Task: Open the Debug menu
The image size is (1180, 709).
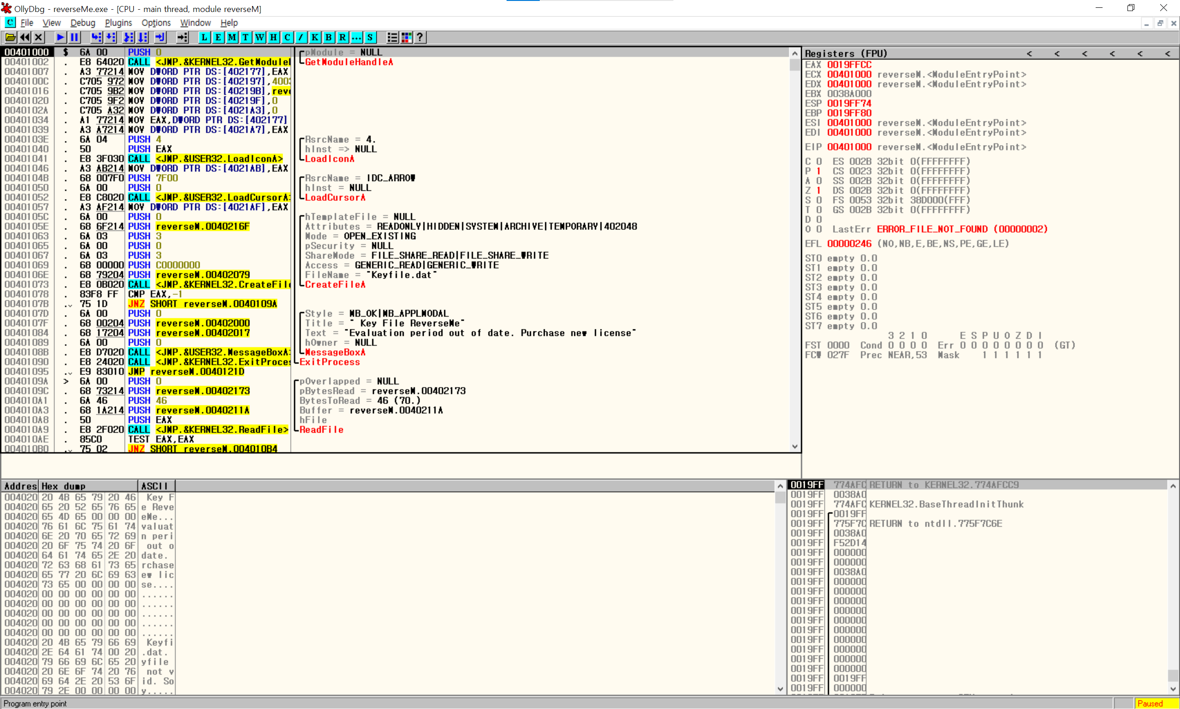Action: pyautogui.click(x=82, y=23)
